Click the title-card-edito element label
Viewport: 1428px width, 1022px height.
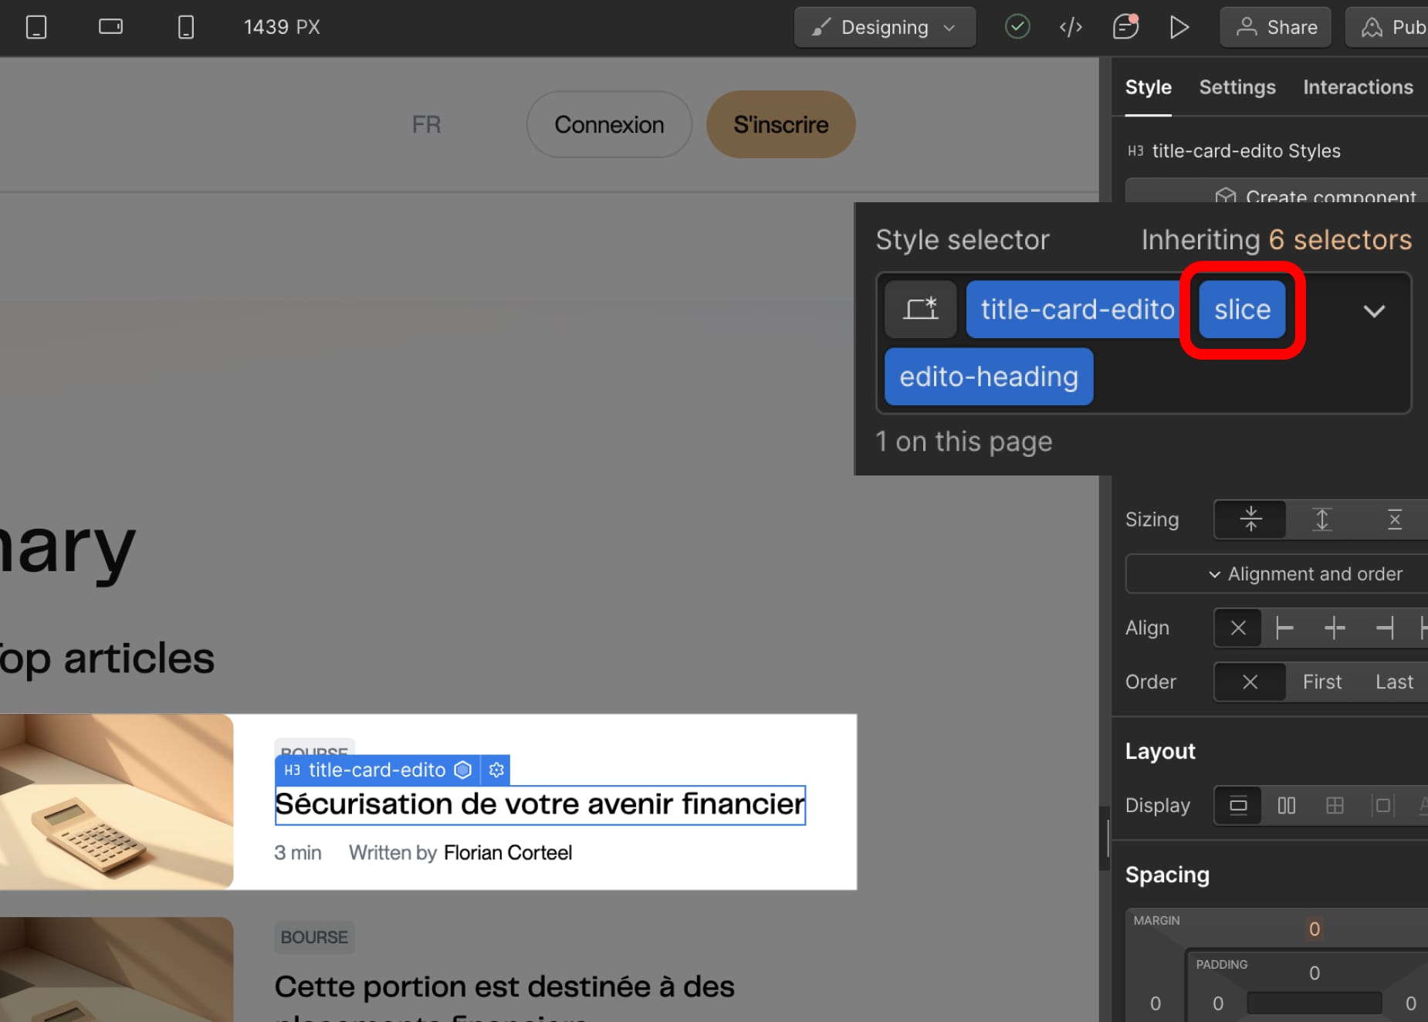click(x=377, y=770)
